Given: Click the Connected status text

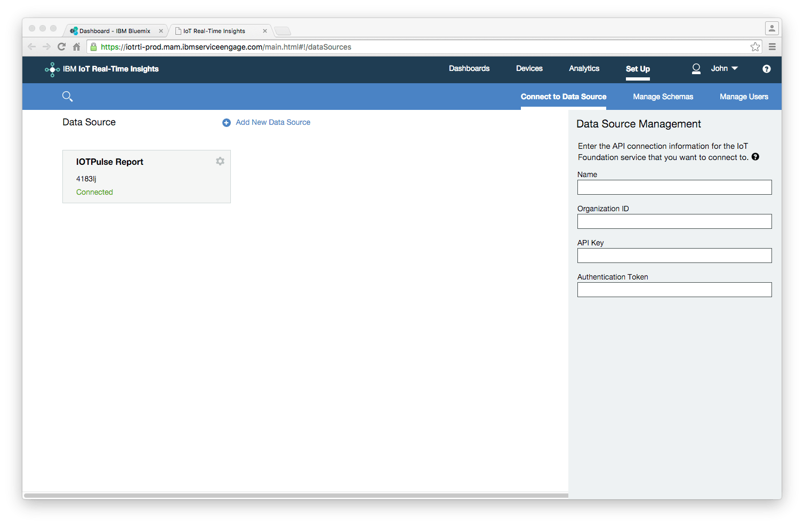Looking at the screenshot, I should [94, 193].
